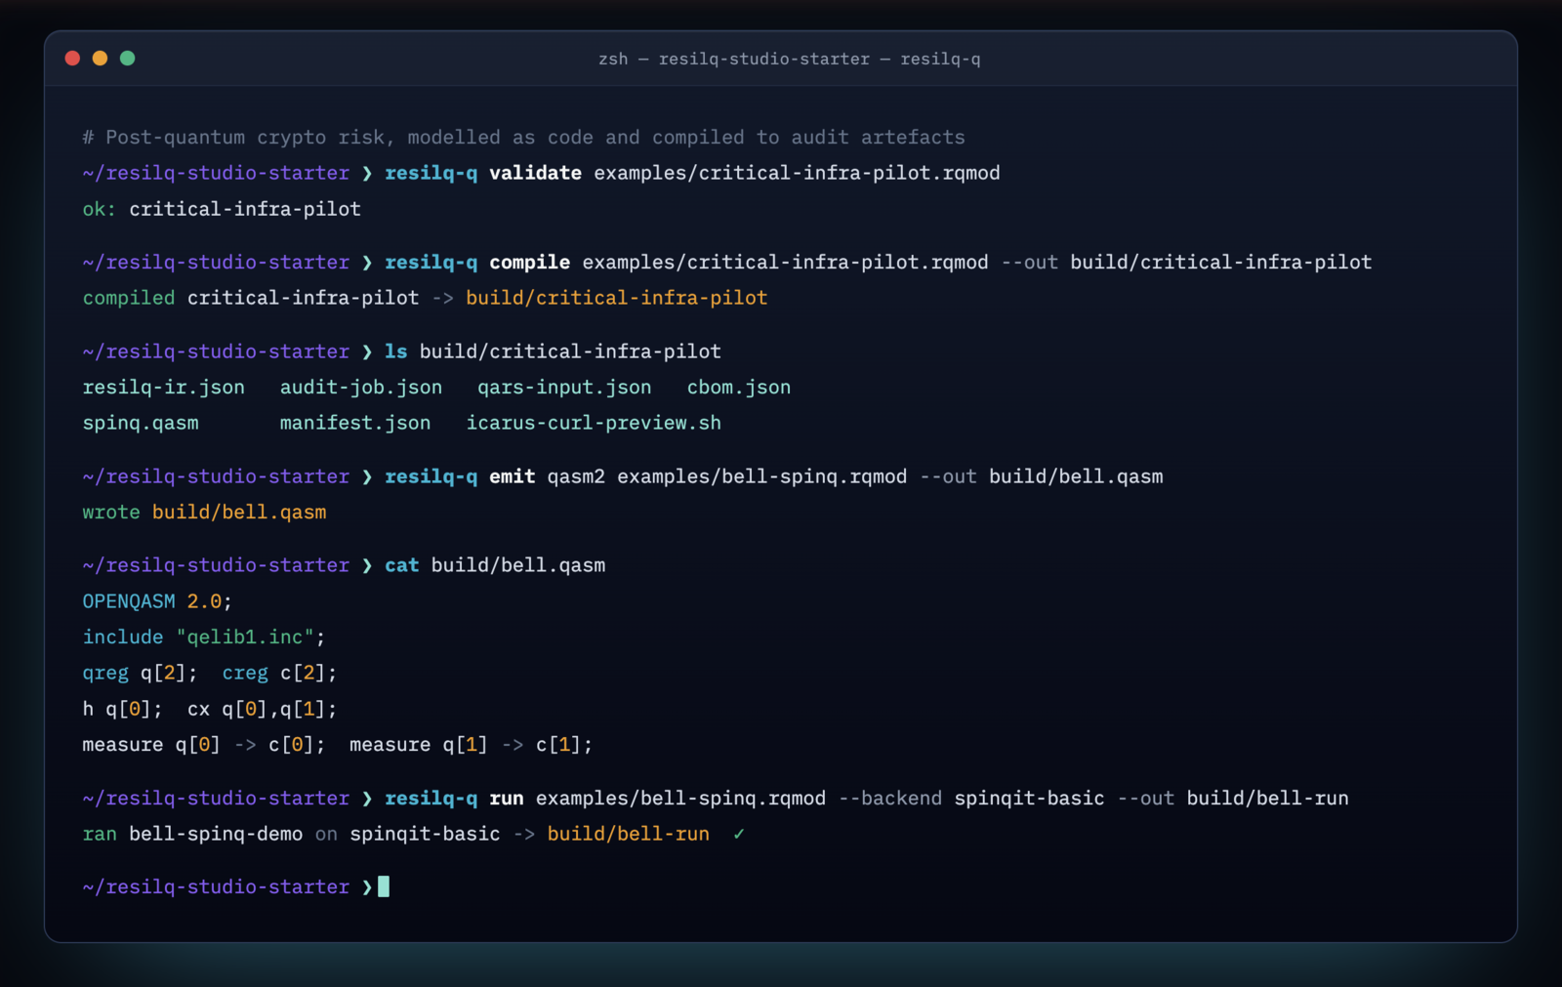Viewport: 1562px width, 987px height.
Task: Click the last '~/resilq-studio-starter' prompt path
Action: coord(216,887)
